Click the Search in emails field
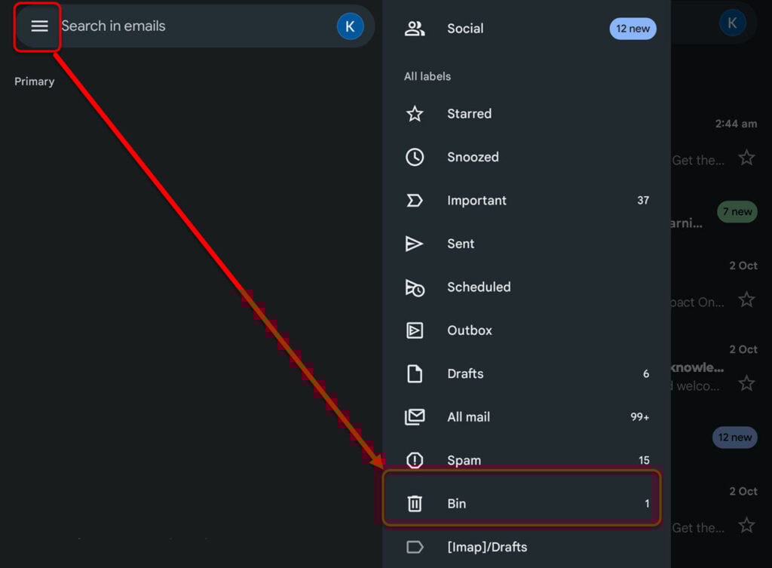Screen dimensions: 772x568 pyautogui.click(x=196, y=26)
